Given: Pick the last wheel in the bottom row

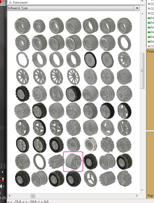Looking at the screenshot, I should point(124,178).
